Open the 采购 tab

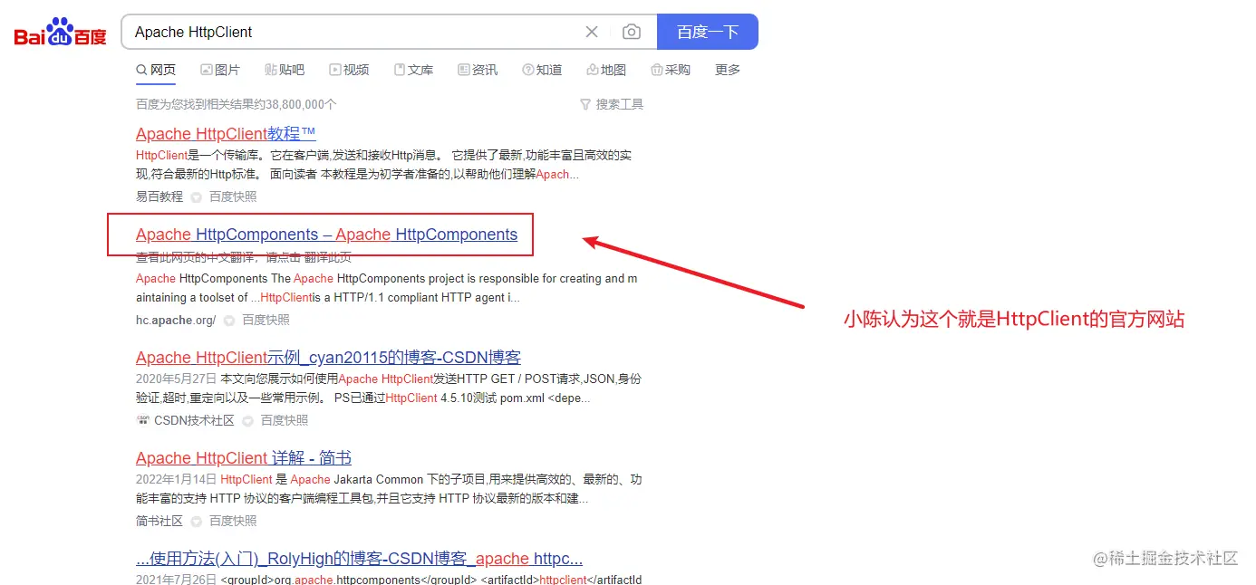click(x=671, y=70)
